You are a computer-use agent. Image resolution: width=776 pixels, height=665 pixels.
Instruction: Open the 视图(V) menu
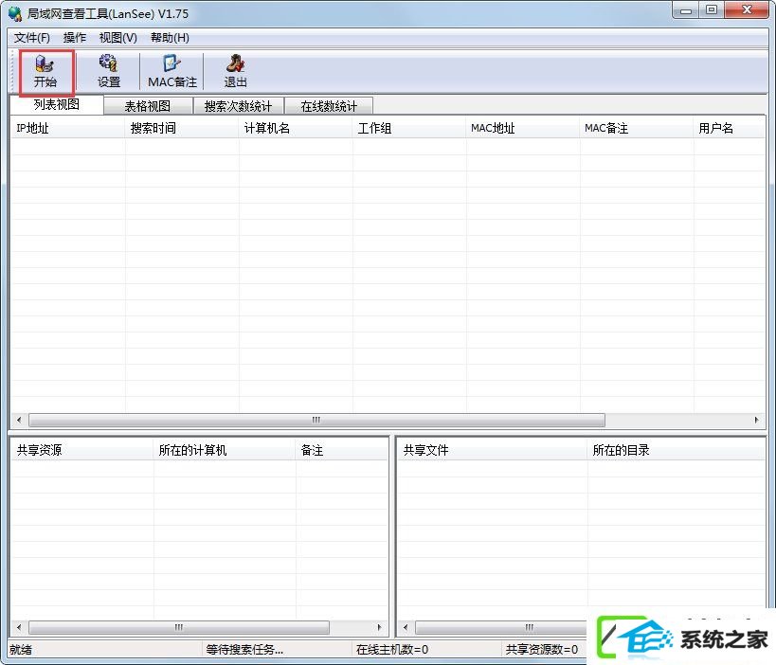pyautogui.click(x=117, y=38)
